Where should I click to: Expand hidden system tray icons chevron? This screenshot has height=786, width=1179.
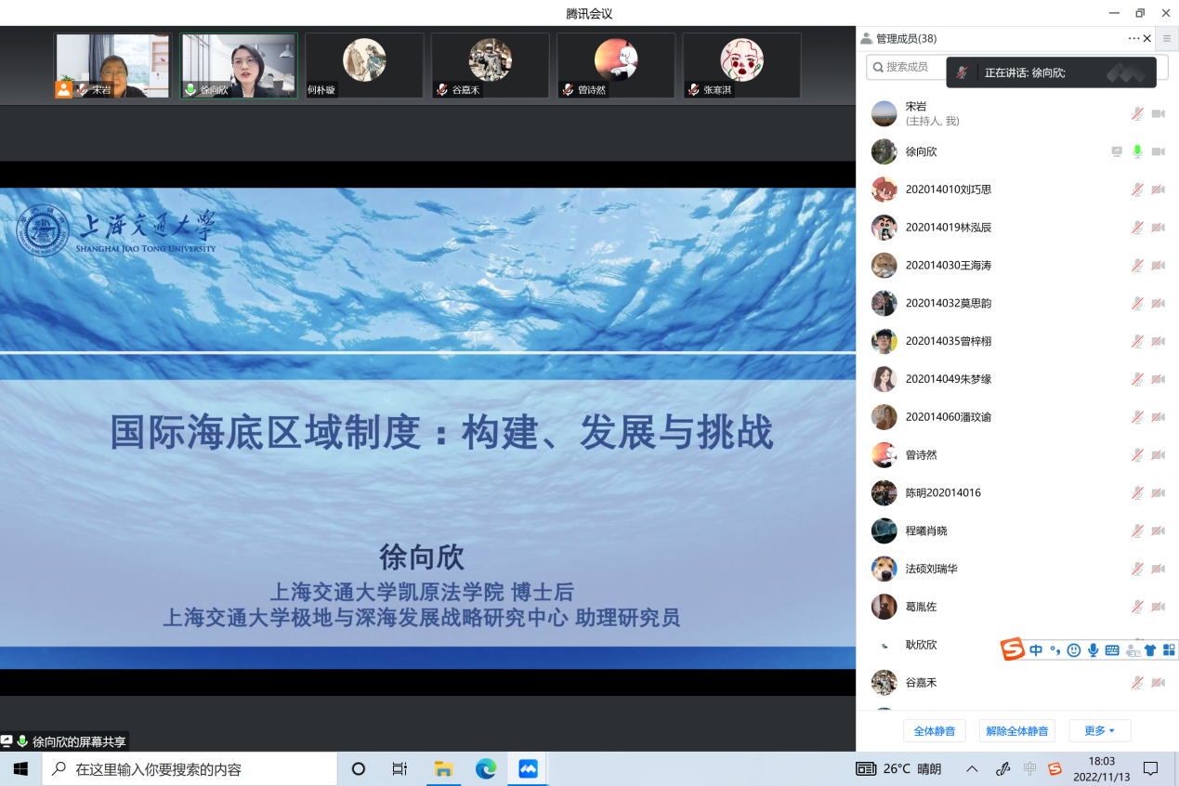972,769
